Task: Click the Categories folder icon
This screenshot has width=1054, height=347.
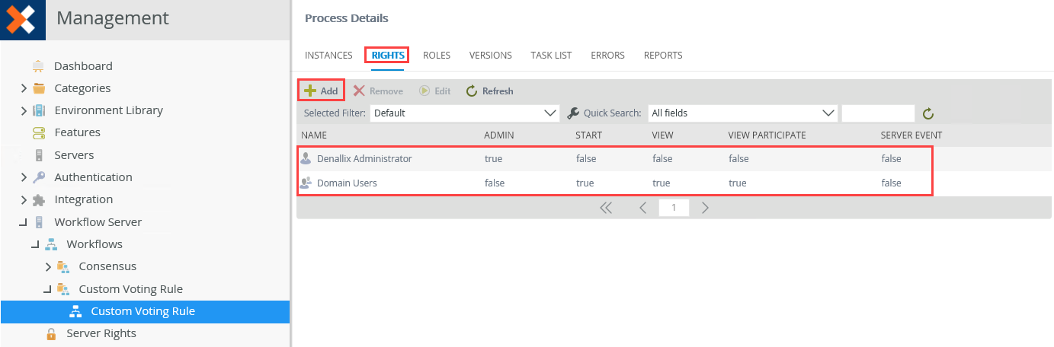Action: (x=39, y=88)
